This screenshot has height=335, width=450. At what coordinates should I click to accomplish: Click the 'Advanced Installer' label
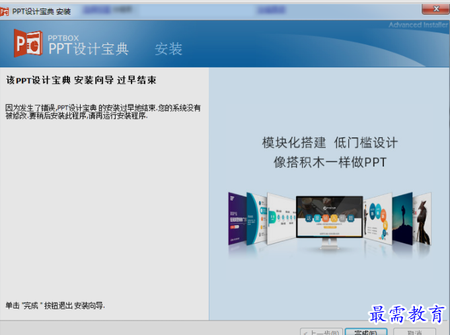(x=418, y=25)
